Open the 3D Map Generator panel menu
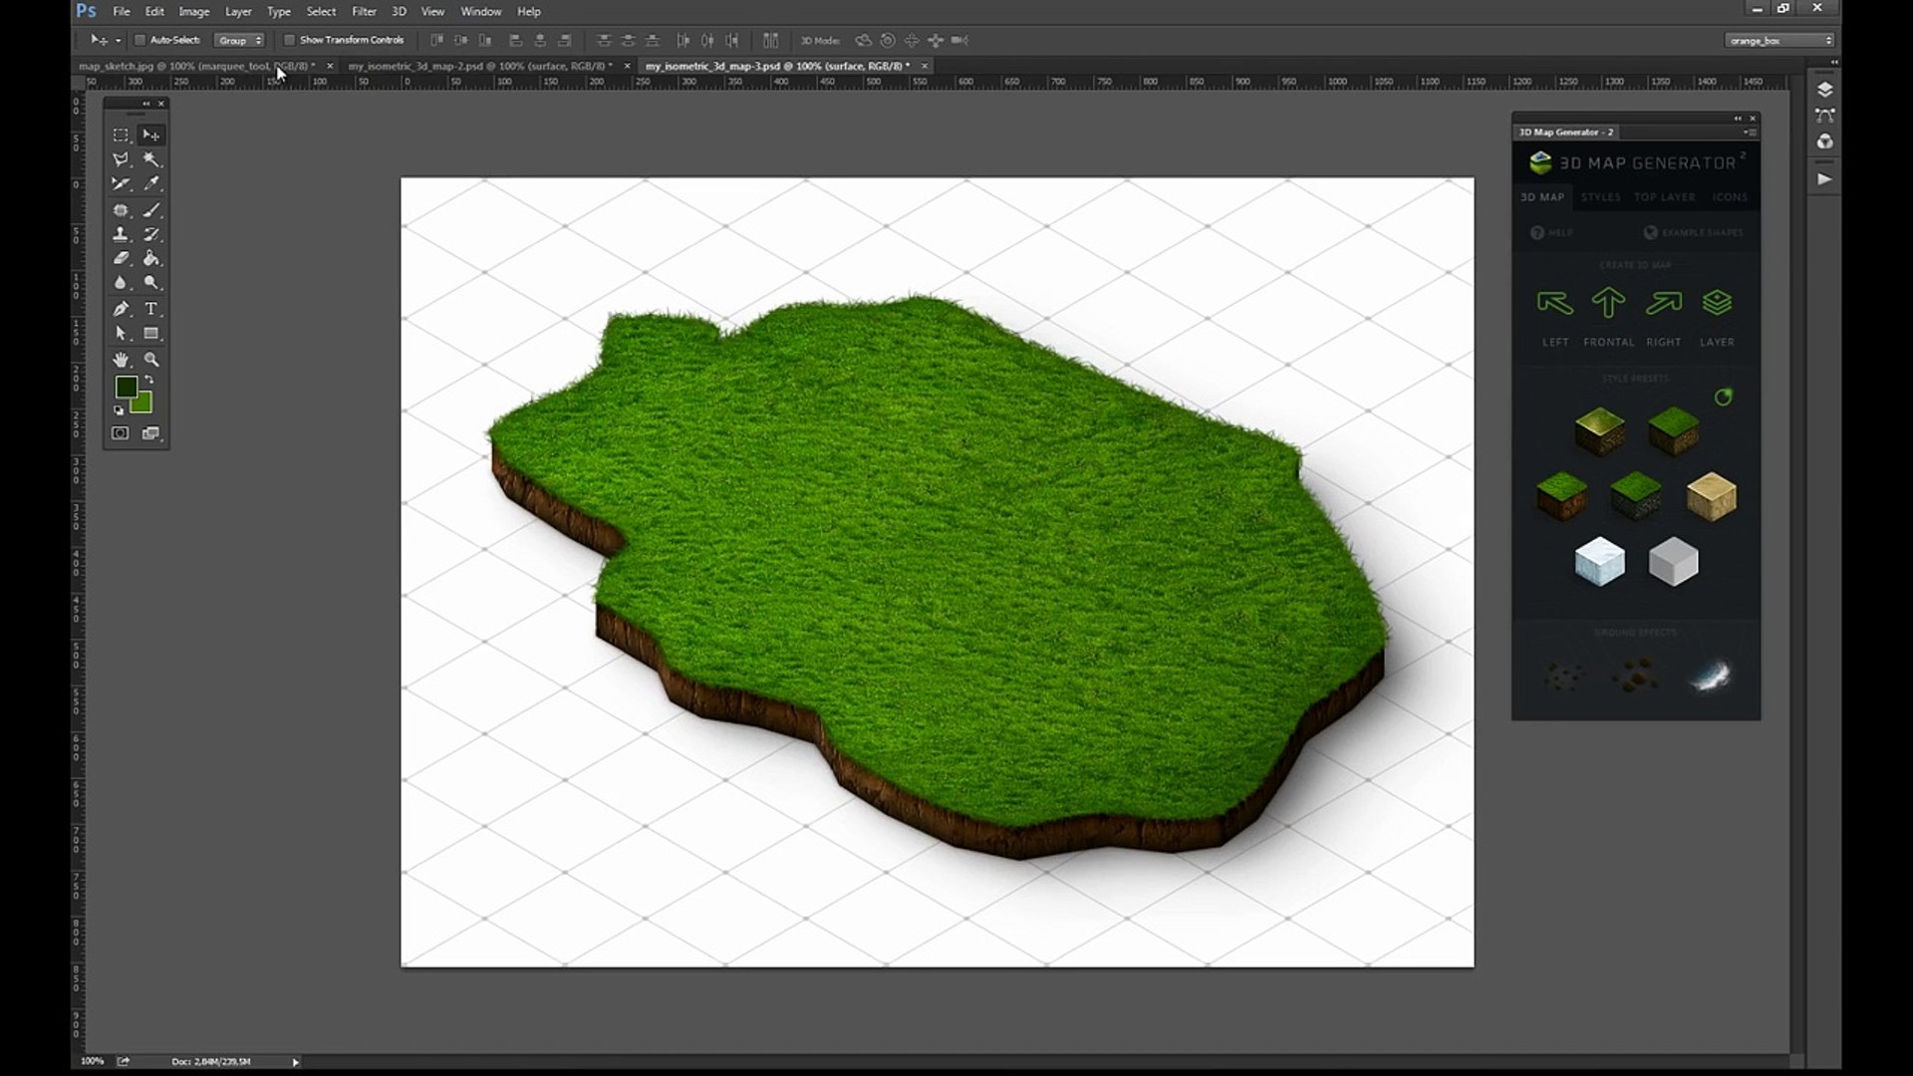1913x1076 pixels. pos(1751,133)
